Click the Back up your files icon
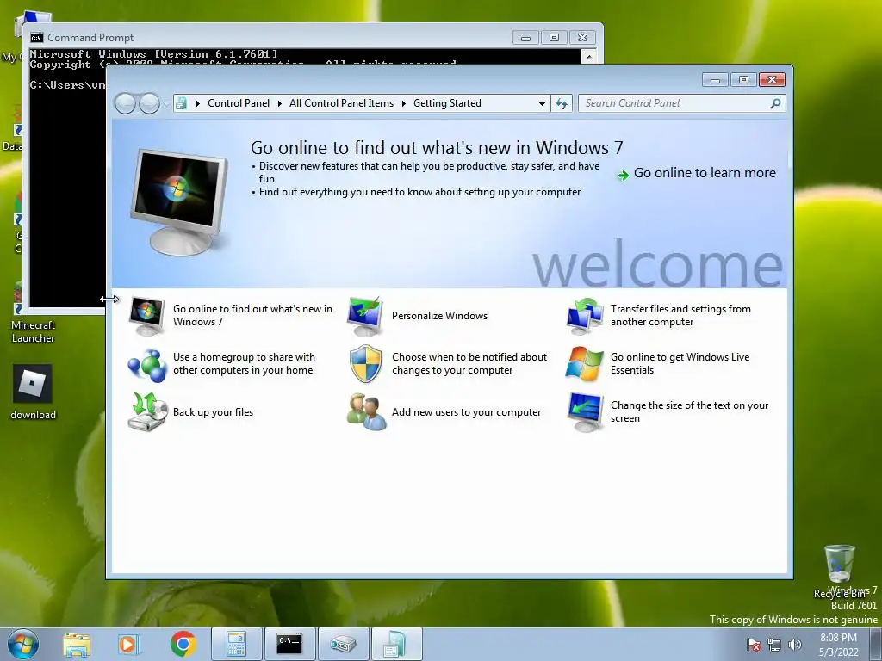 tap(147, 412)
